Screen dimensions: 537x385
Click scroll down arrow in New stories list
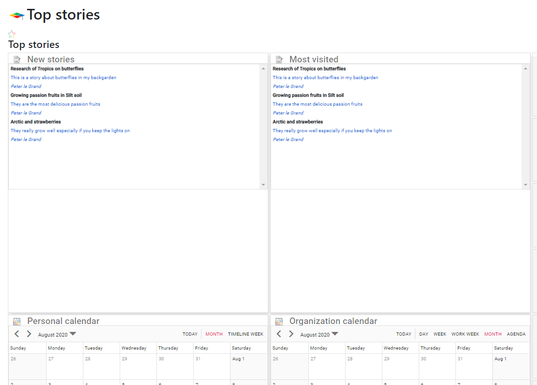(x=263, y=185)
